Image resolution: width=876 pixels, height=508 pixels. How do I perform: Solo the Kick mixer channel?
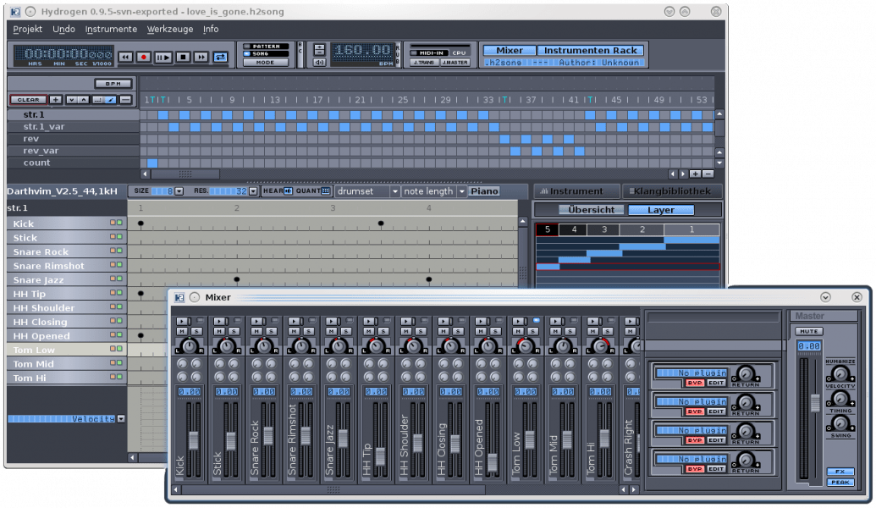196,331
